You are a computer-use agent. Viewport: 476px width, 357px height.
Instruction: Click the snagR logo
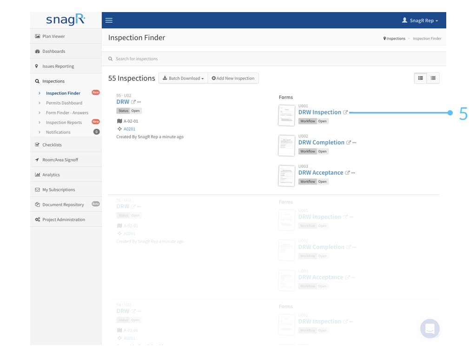tap(66, 20)
